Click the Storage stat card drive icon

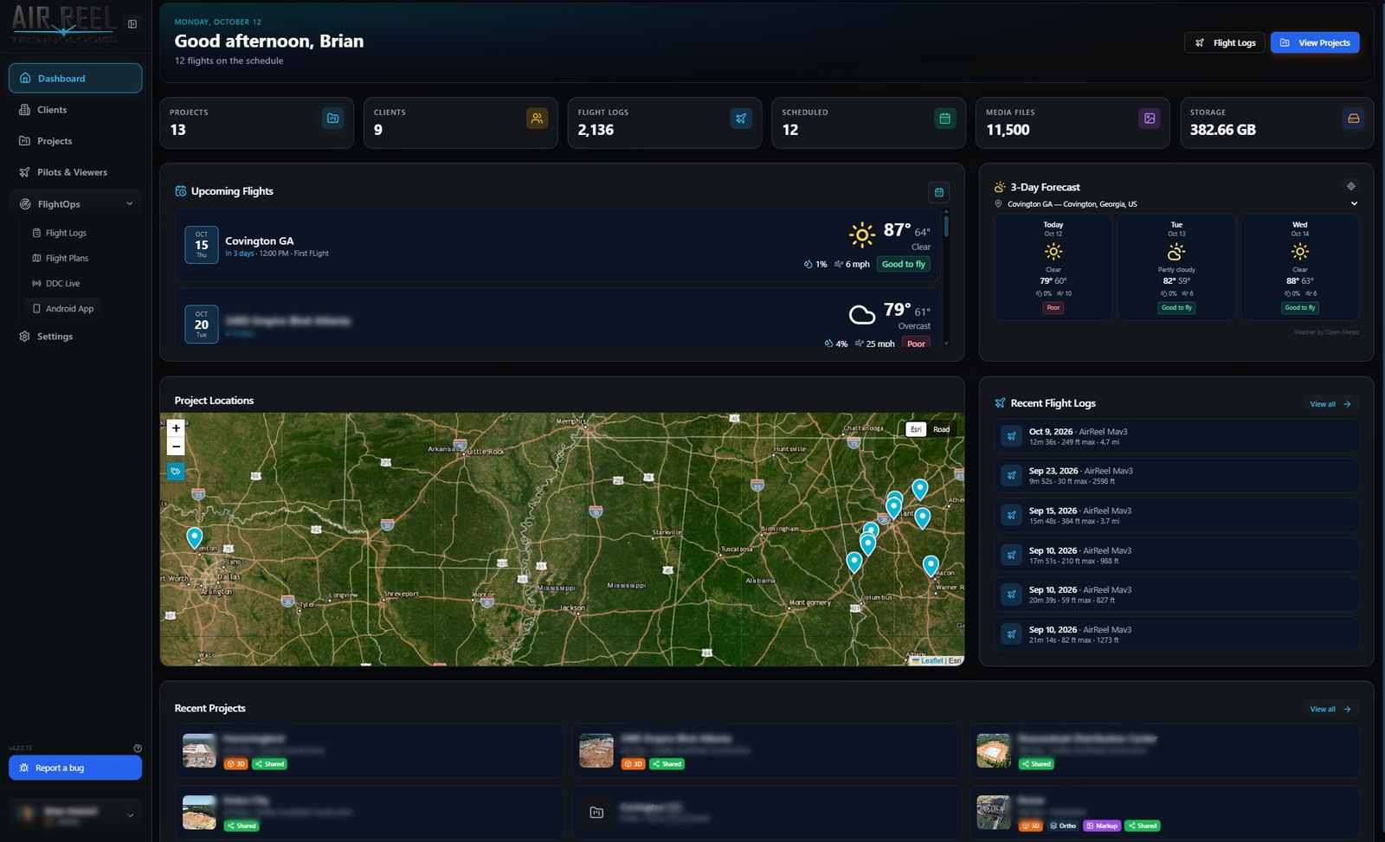click(1354, 119)
